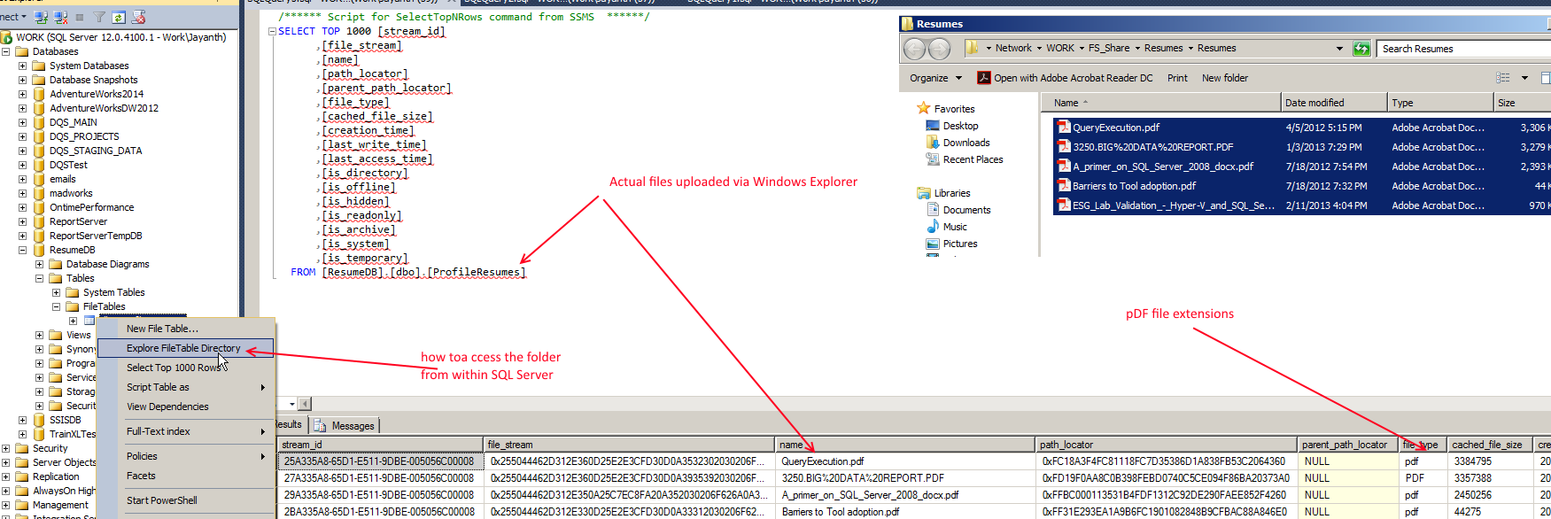The width and height of the screenshot is (1551, 519).
Task: Switch to the Messages tab
Action: 345,426
